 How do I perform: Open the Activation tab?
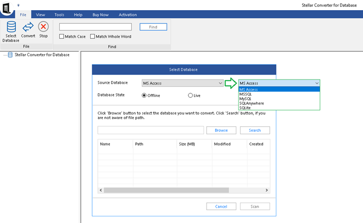click(128, 15)
